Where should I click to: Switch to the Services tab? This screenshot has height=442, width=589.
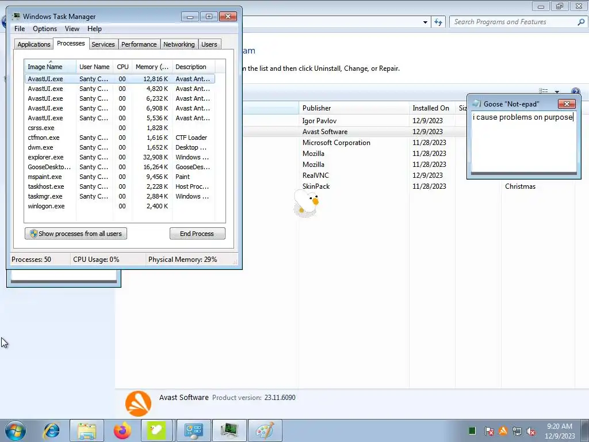(x=103, y=44)
